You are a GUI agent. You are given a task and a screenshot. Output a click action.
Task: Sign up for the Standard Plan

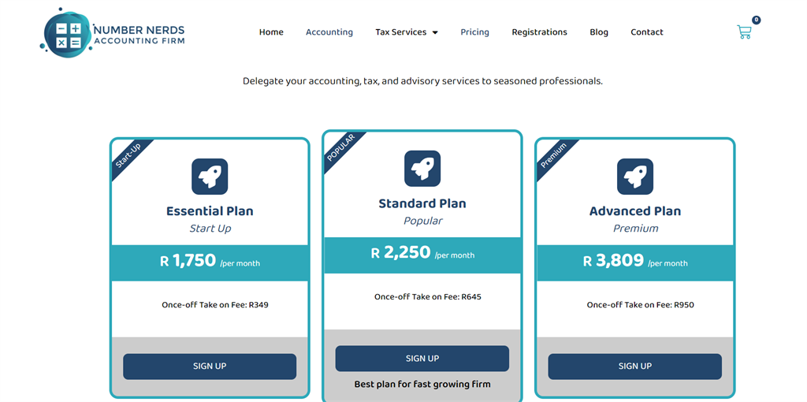point(422,358)
